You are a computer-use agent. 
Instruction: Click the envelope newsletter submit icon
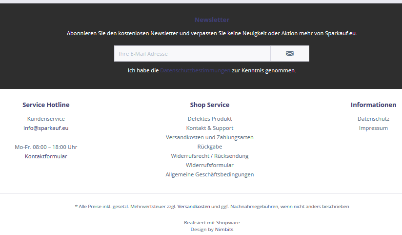[x=289, y=54]
